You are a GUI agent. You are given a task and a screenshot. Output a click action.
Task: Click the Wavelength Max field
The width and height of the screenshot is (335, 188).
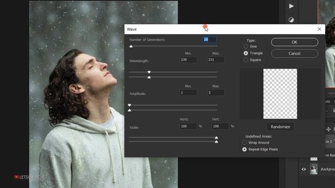tap(216, 60)
